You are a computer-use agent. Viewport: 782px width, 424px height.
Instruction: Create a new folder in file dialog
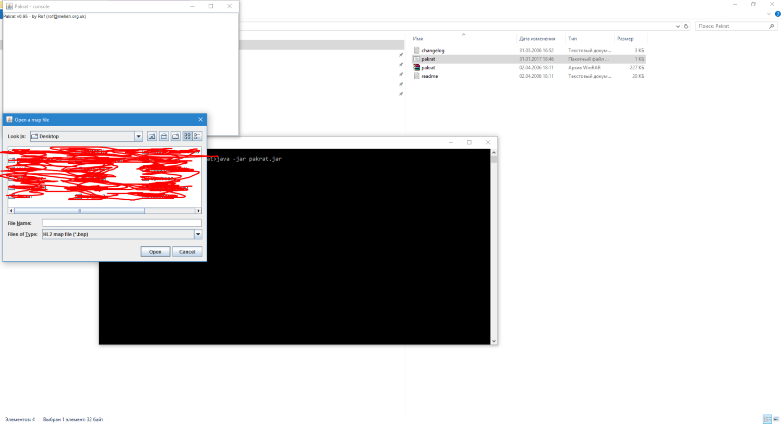coord(176,137)
